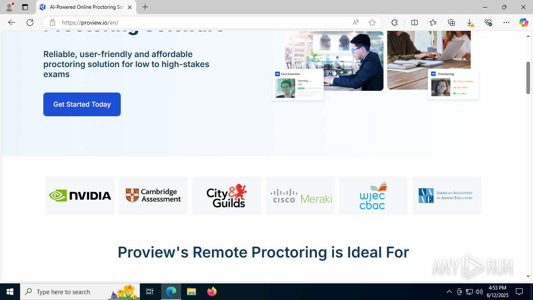This screenshot has width=533, height=300.
Task: Open the Favorites list icon
Action: (x=433, y=22)
